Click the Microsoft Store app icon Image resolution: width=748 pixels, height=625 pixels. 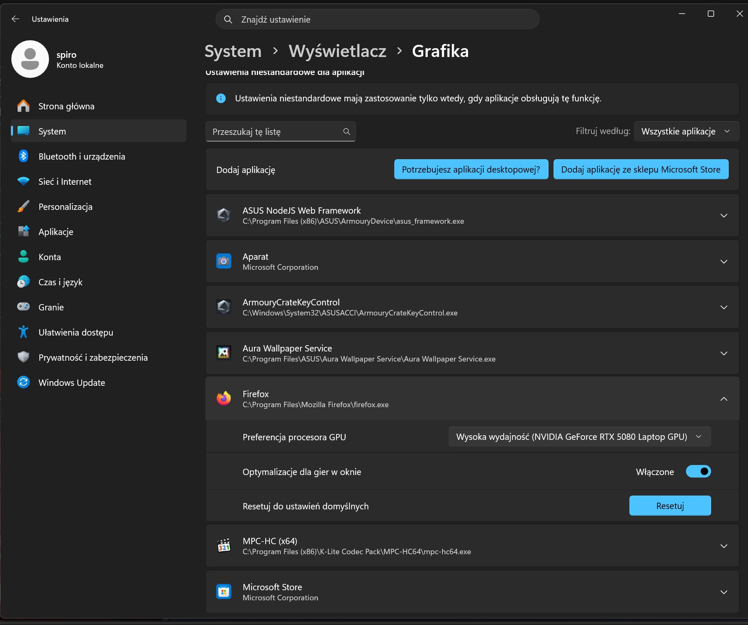(x=224, y=591)
